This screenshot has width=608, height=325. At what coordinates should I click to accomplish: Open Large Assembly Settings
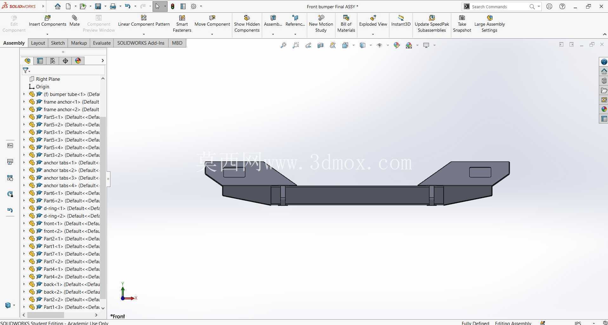(489, 24)
